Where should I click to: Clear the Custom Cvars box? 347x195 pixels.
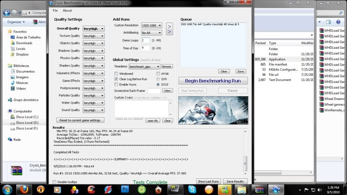coord(167,121)
